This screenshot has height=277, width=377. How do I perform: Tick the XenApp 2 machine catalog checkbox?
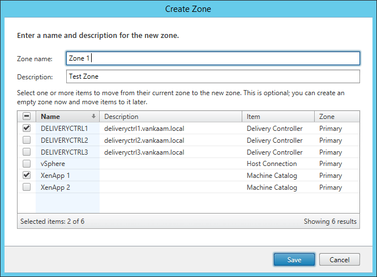pyautogui.click(x=27, y=187)
